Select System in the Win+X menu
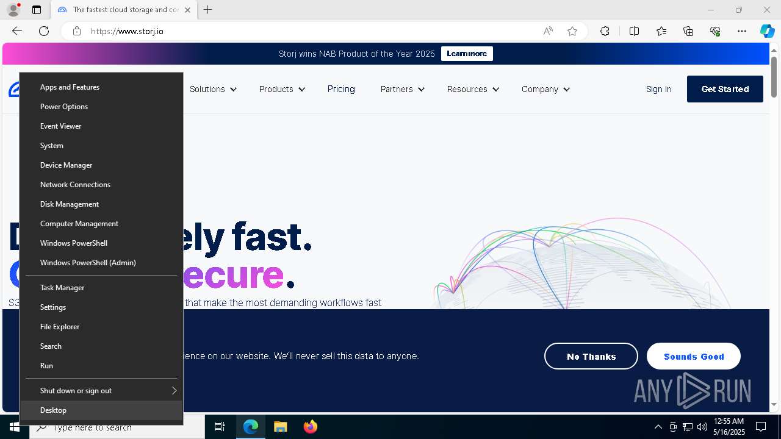The width and height of the screenshot is (781, 439). [101, 146]
